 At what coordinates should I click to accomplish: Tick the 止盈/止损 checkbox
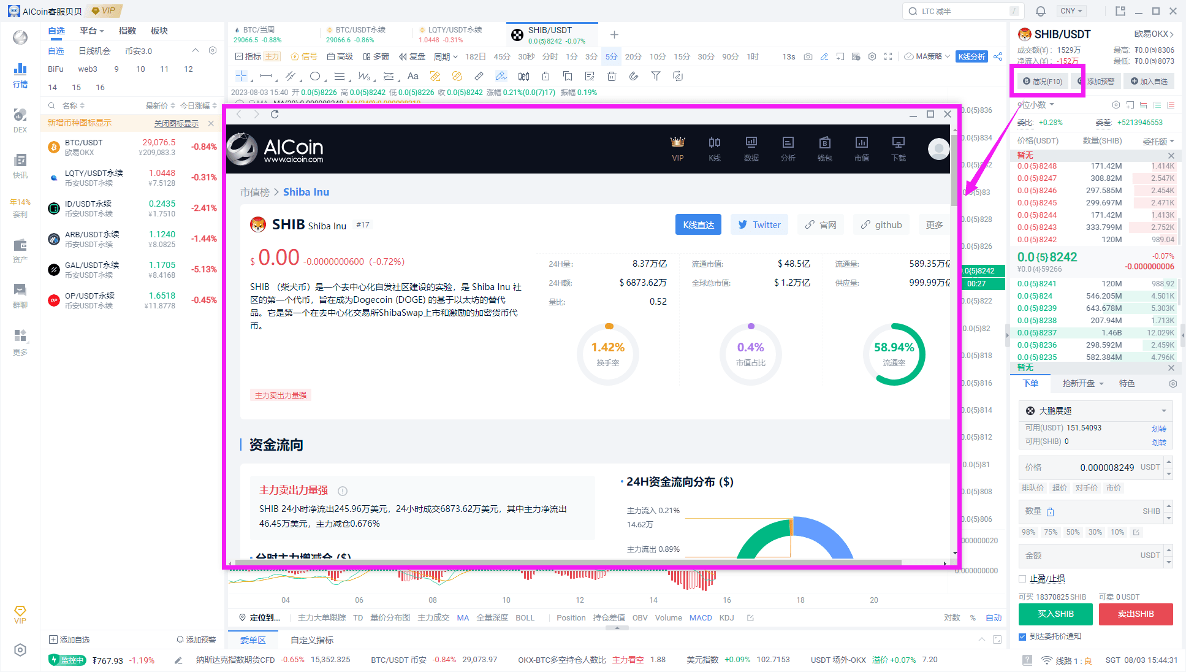click(1022, 579)
